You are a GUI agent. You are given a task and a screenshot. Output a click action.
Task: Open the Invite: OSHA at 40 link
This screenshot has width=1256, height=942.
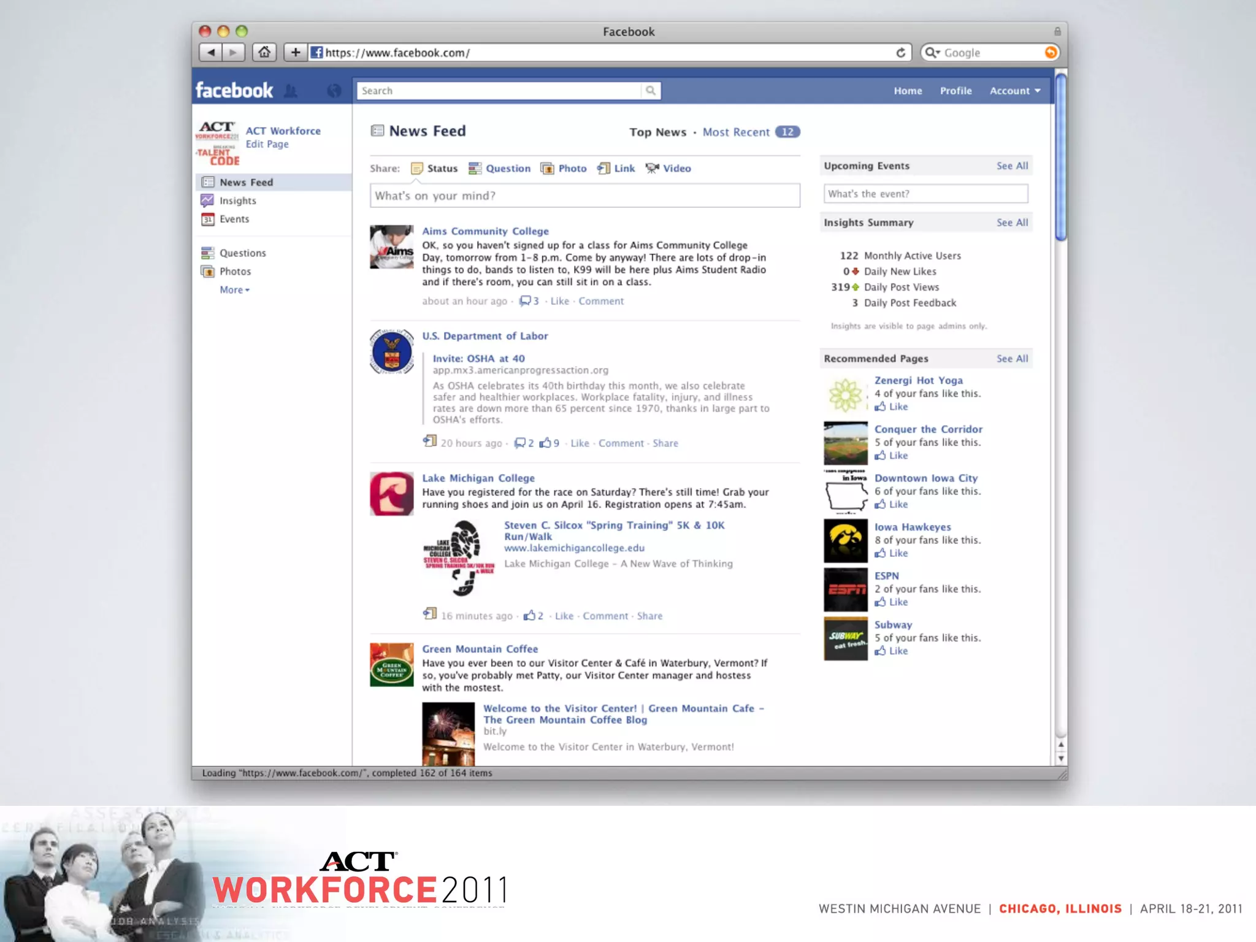pos(479,359)
